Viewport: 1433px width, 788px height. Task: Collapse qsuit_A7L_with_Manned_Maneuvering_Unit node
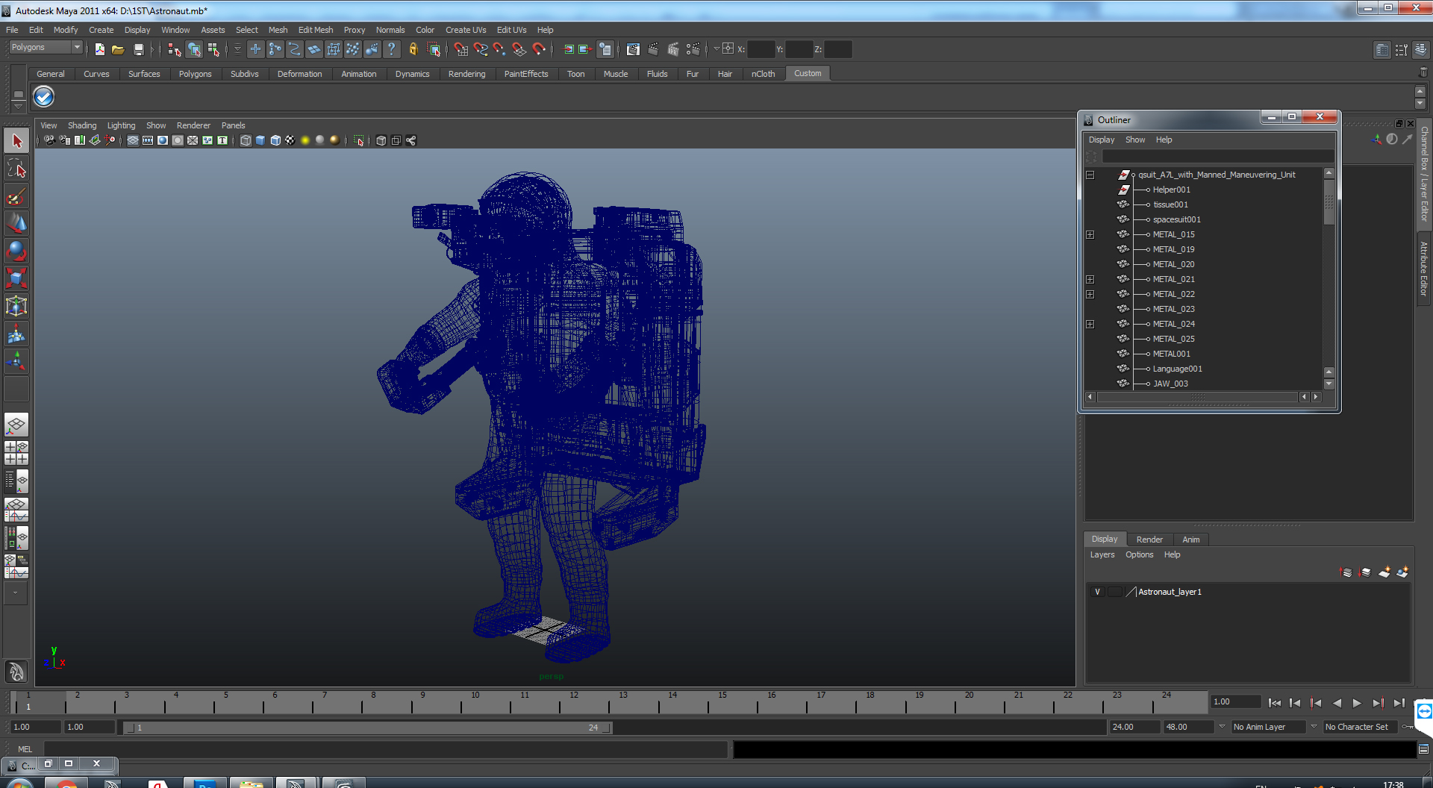pos(1090,175)
